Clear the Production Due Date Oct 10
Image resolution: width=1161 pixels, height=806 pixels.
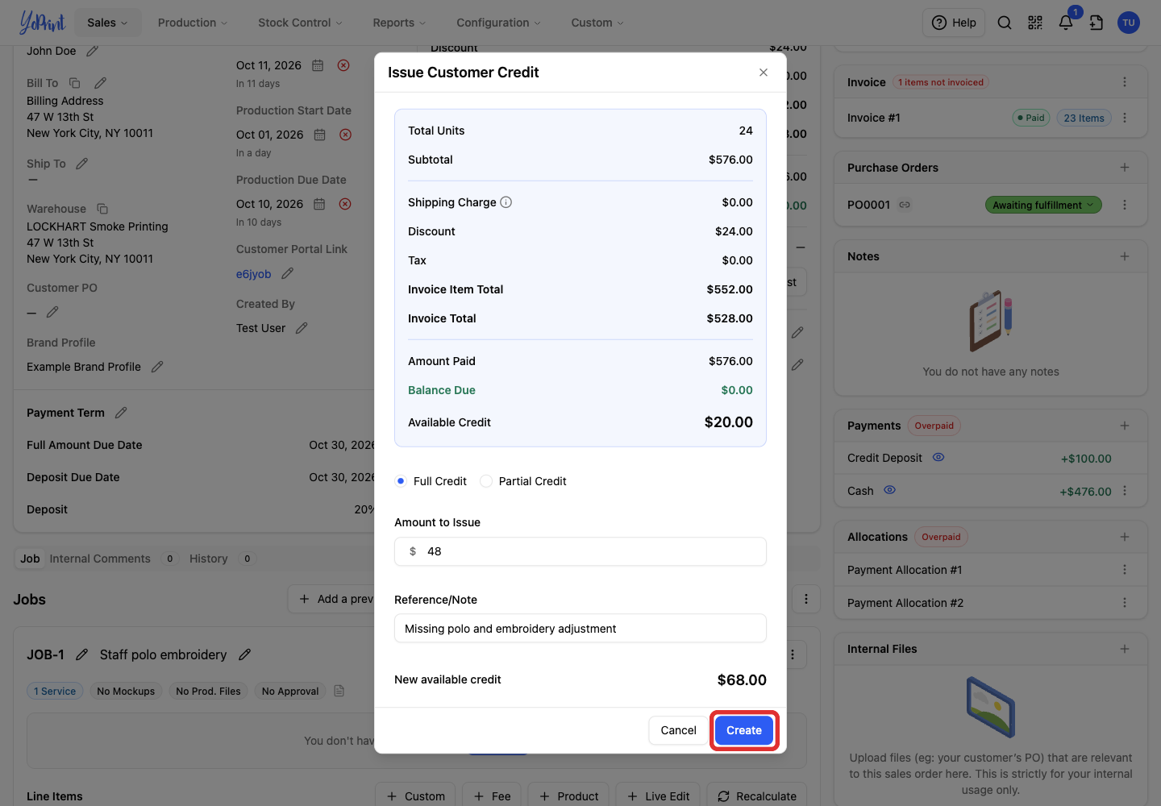point(345,204)
